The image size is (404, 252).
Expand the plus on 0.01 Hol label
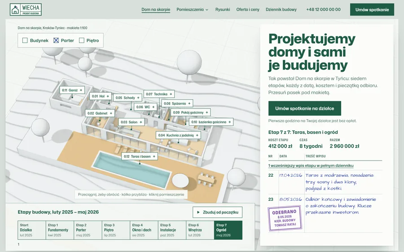click(108, 96)
